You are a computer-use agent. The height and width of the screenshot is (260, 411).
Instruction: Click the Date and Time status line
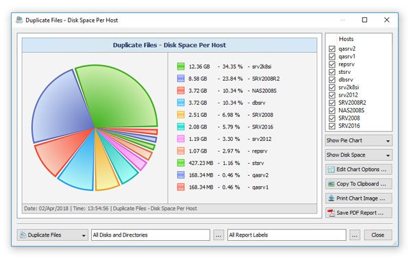[110, 209]
